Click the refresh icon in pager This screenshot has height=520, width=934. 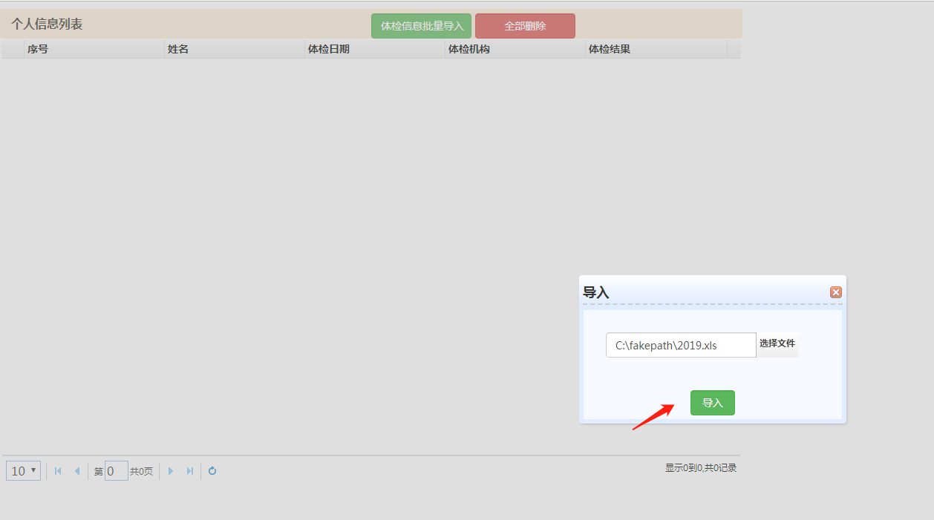click(x=212, y=471)
